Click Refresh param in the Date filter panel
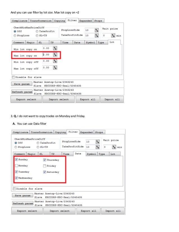The height and width of the screenshot is (232, 179). click(23, 203)
